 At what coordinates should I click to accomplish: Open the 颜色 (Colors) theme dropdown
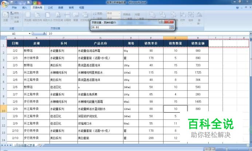pos(16,13)
